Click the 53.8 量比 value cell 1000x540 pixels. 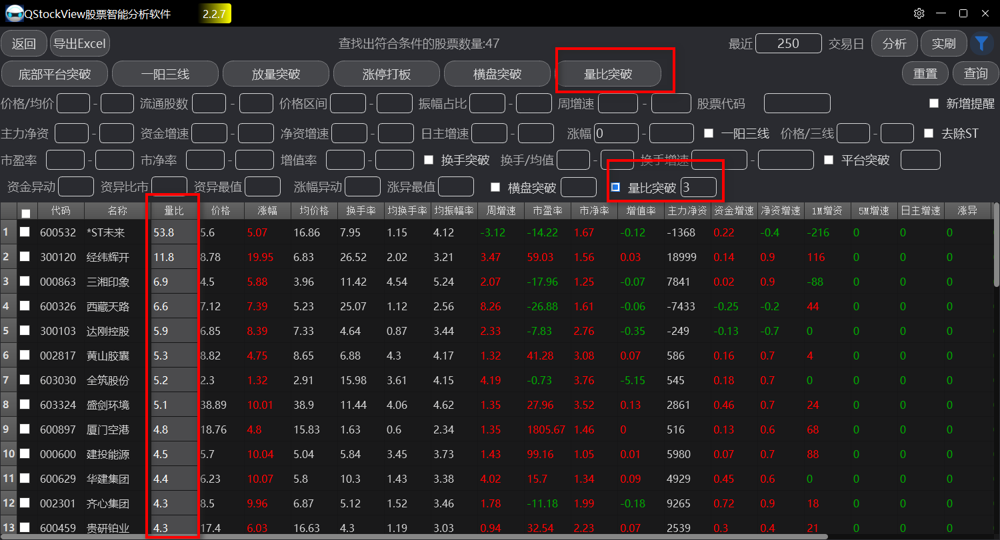coord(175,232)
